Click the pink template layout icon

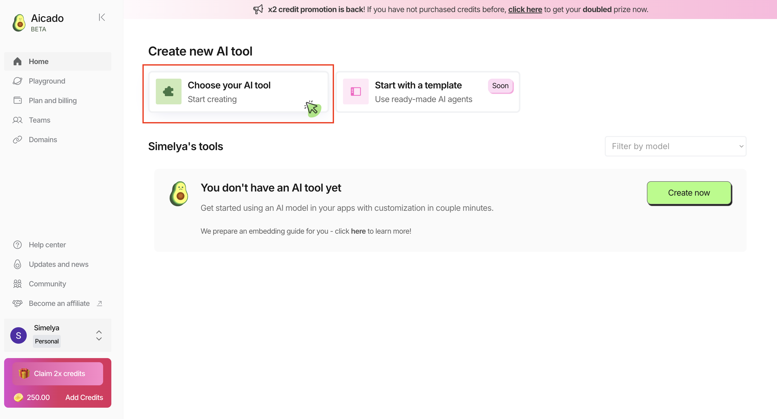click(x=356, y=92)
